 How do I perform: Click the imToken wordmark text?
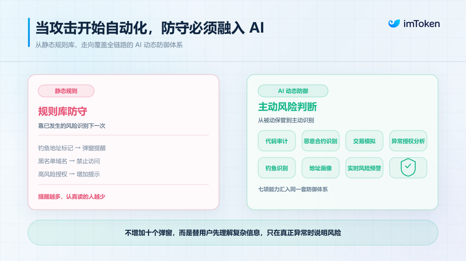coord(421,24)
